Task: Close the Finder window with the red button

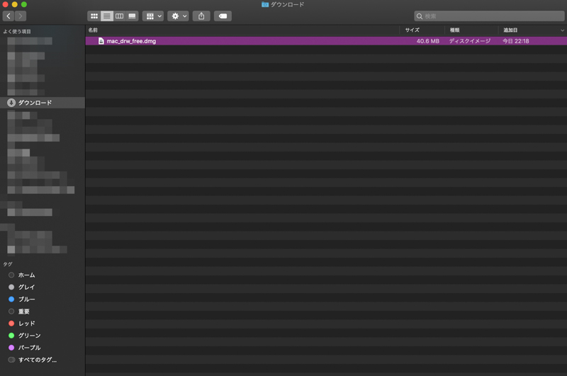Action: (5, 4)
